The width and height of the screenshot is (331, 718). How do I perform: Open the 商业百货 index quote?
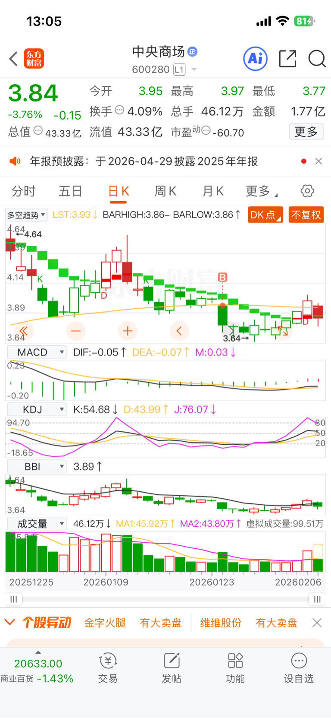coord(37,671)
